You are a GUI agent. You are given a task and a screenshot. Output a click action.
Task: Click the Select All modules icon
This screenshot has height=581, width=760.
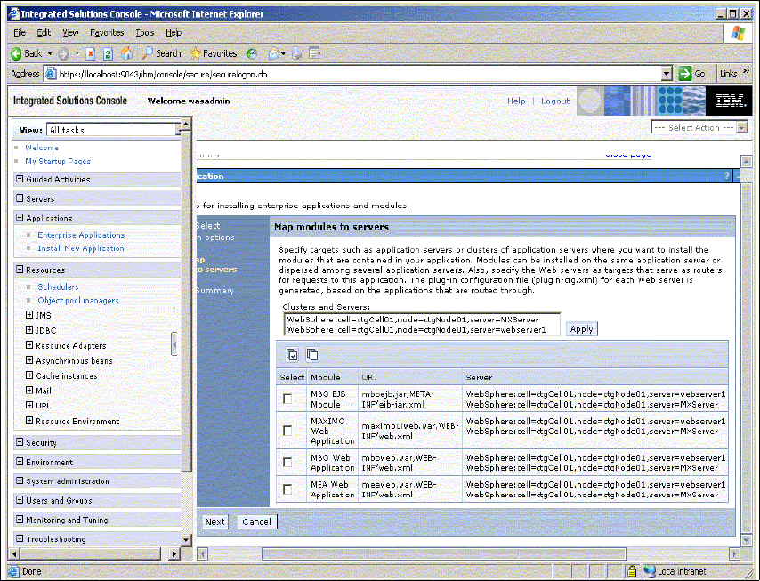tap(293, 354)
